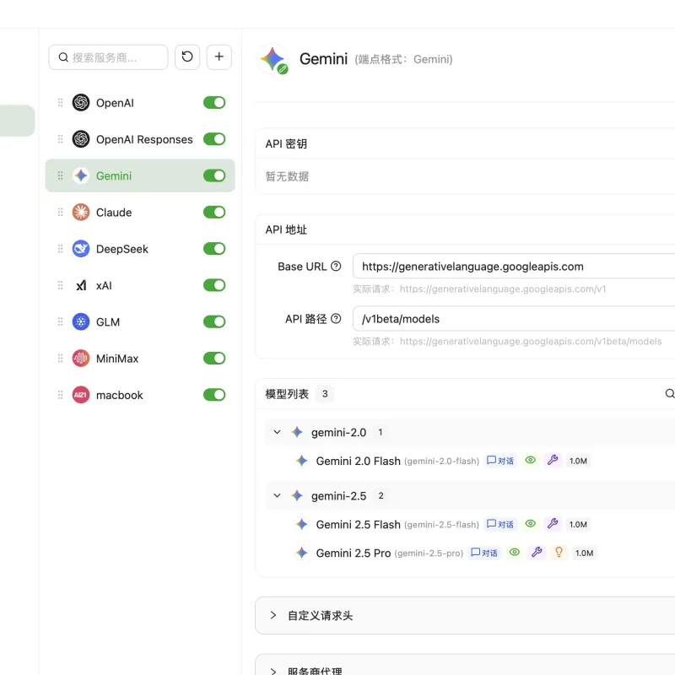Click the GLM logo icon
Viewport: 675px width, 675px height.
tap(80, 322)
